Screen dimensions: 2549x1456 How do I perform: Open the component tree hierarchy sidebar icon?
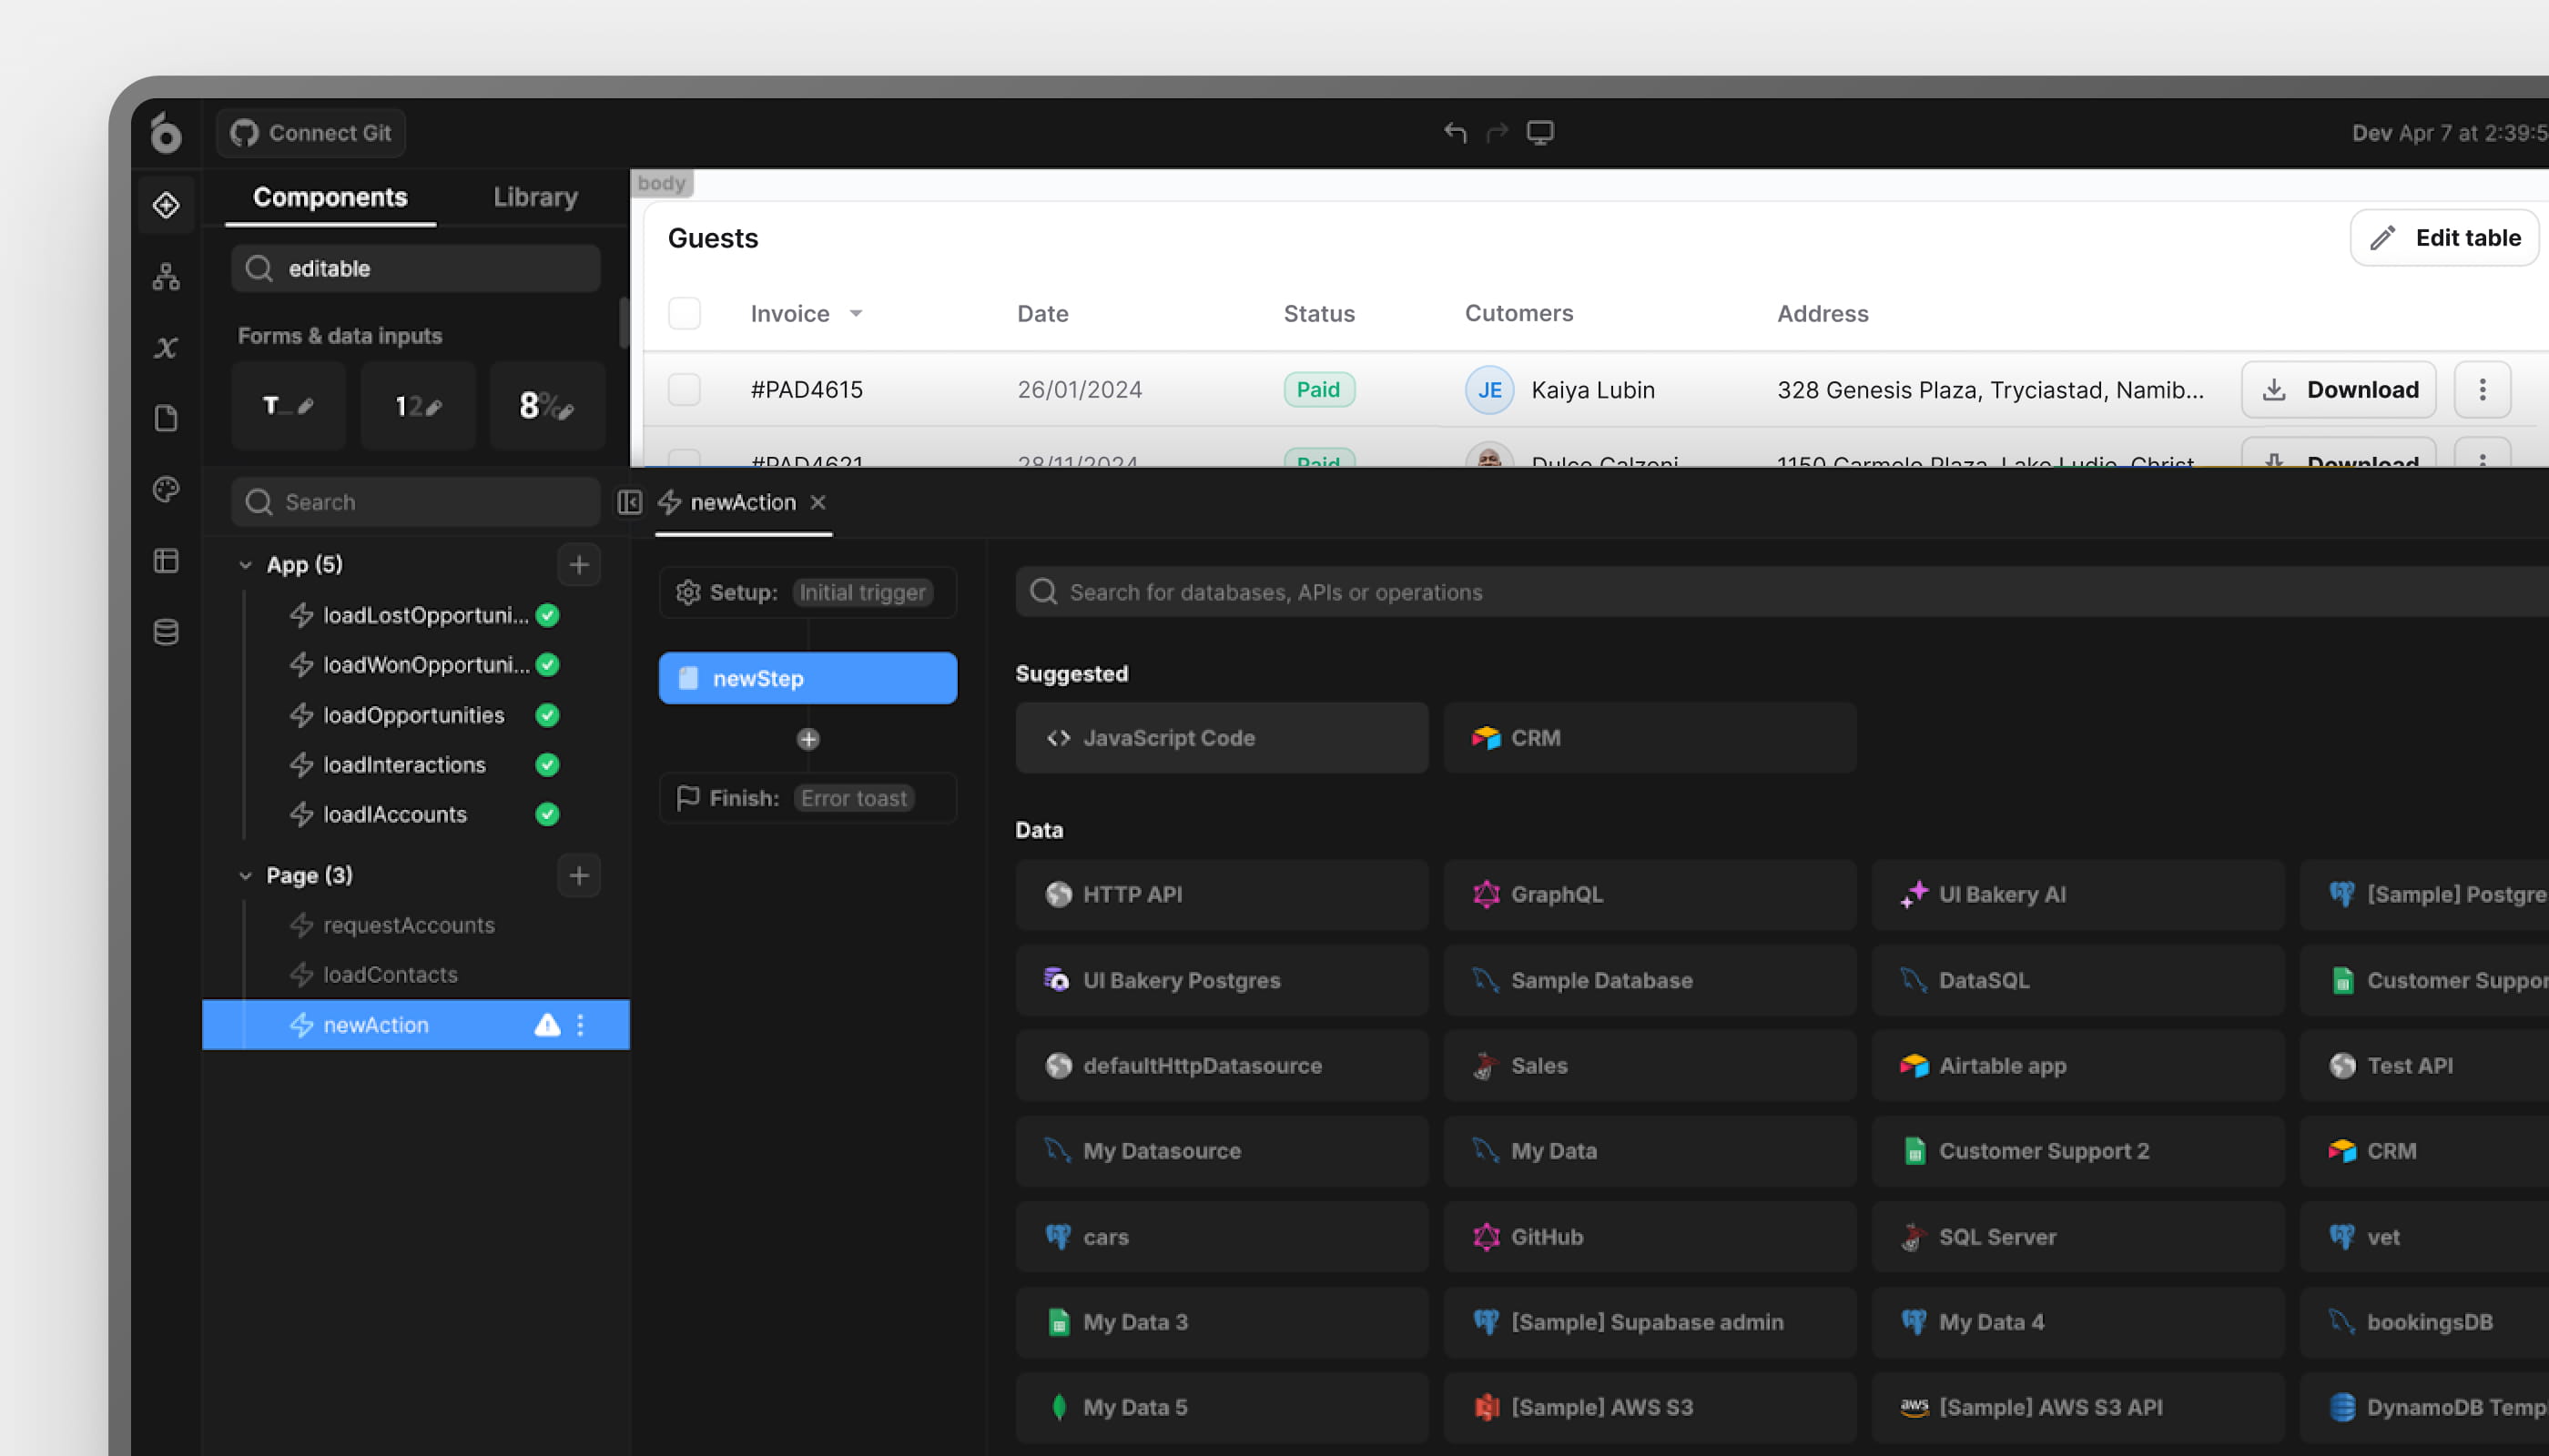point(166,276)
